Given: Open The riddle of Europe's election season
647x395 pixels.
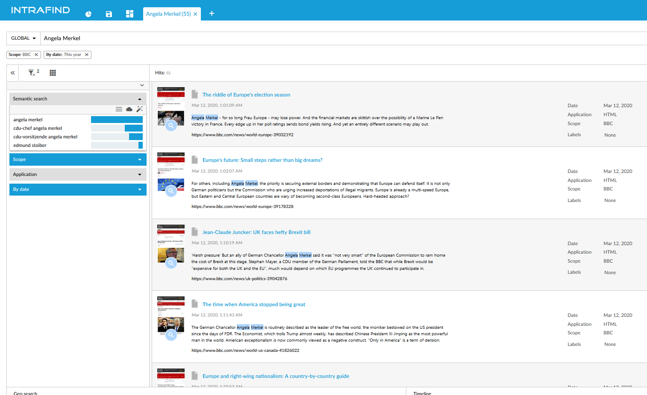Looking at the screenshot, I should pyautogui.click(x=246, y=95).
